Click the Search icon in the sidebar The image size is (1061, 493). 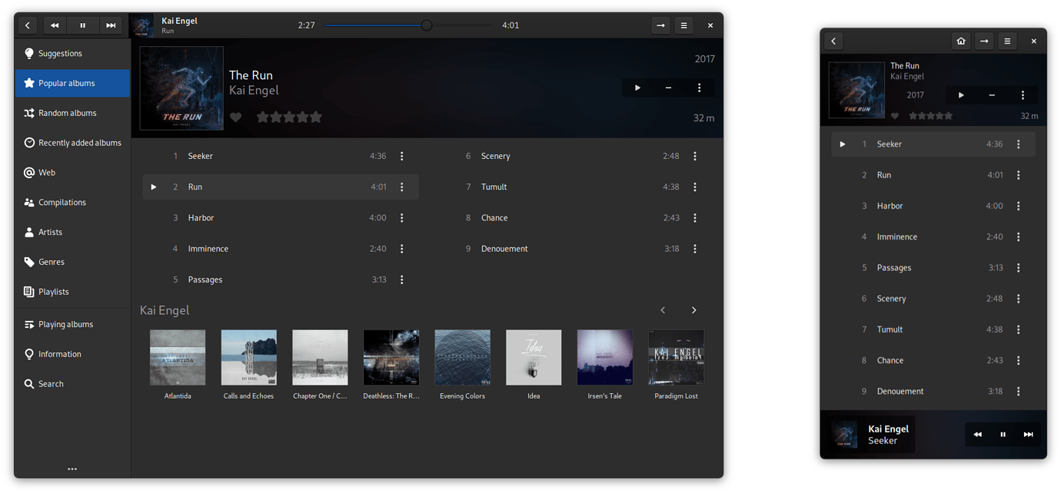(29, 384)
